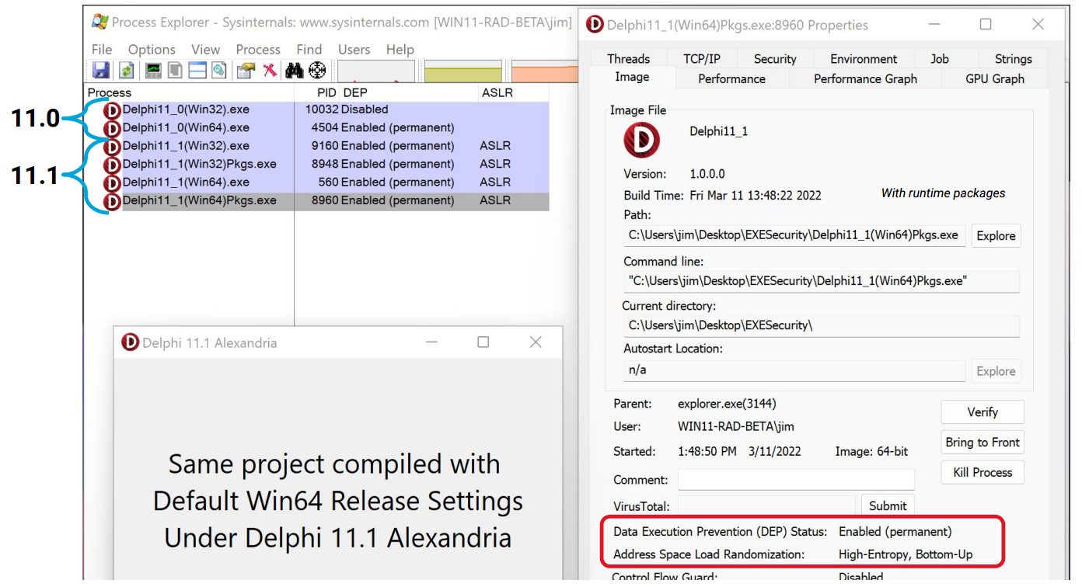Viewport: 1082px width, 587px height.
Task: Open the Options menu
Action: pos(152,50)
